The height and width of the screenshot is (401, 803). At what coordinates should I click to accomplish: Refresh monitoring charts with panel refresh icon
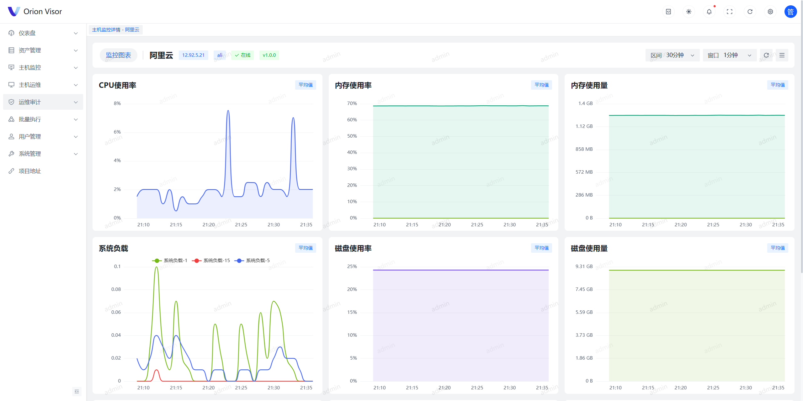[x=766, y=55]
